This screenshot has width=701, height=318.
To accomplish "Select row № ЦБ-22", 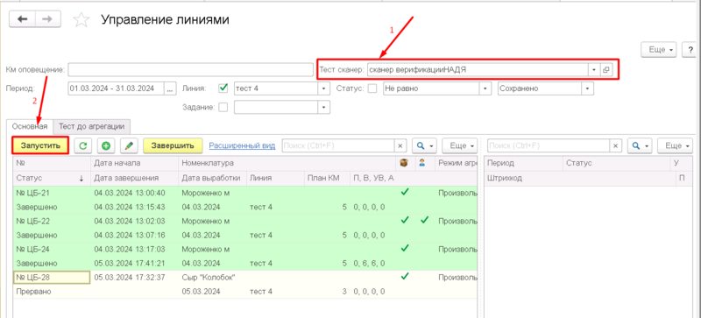I will click(x=245, y=228).
